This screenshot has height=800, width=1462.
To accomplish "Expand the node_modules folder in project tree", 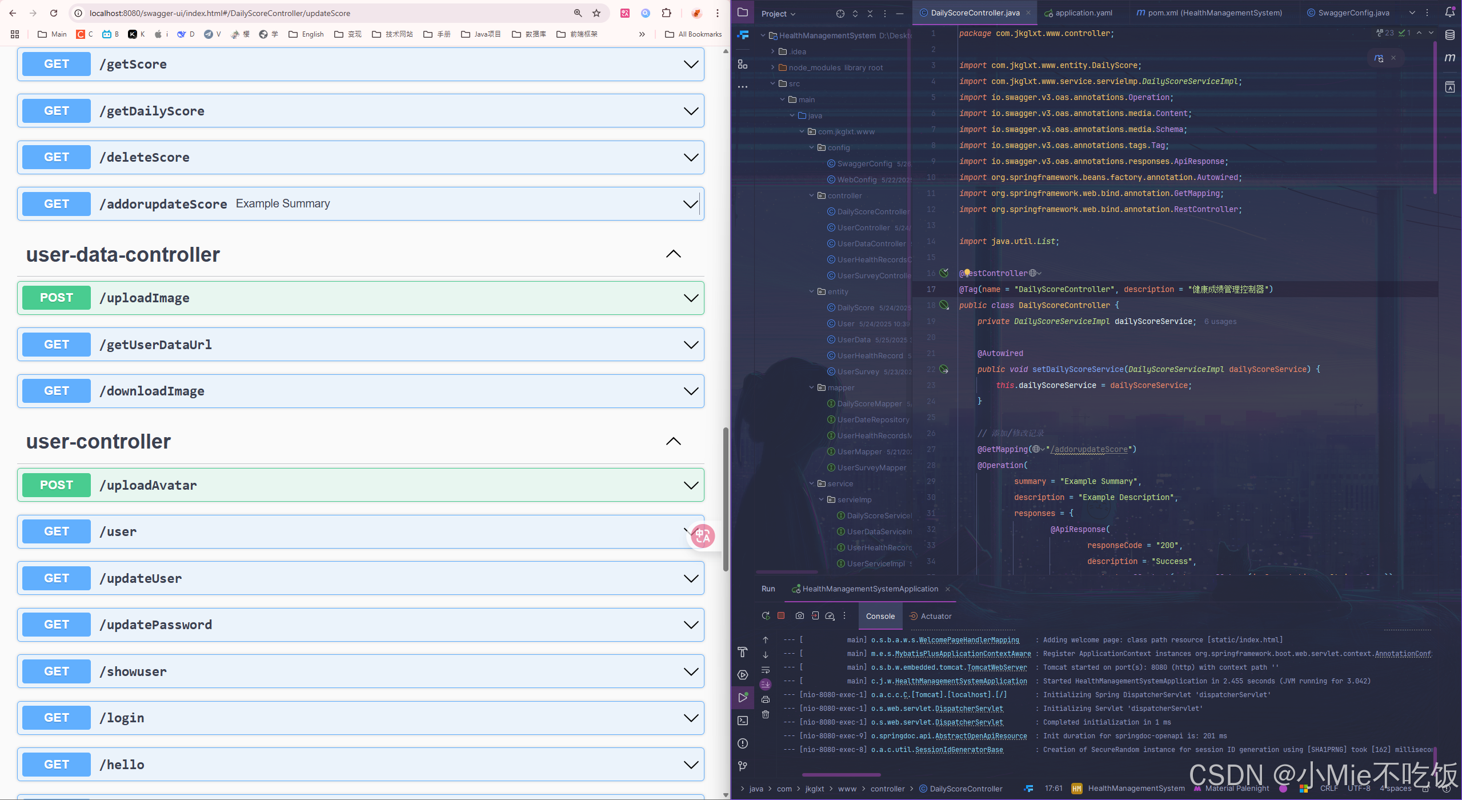I will (x=773, y=67).
